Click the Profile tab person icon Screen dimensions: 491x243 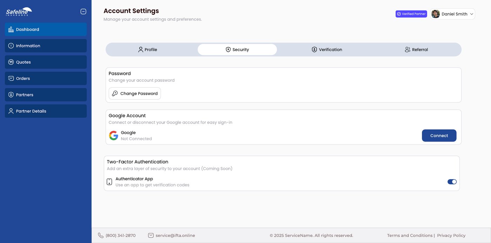click(x=141, y=50)
